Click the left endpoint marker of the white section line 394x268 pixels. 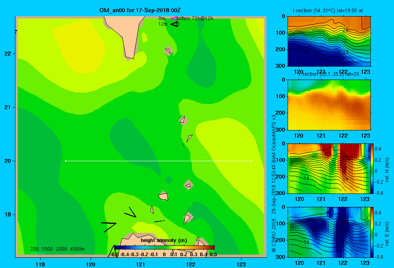(65, 161)
